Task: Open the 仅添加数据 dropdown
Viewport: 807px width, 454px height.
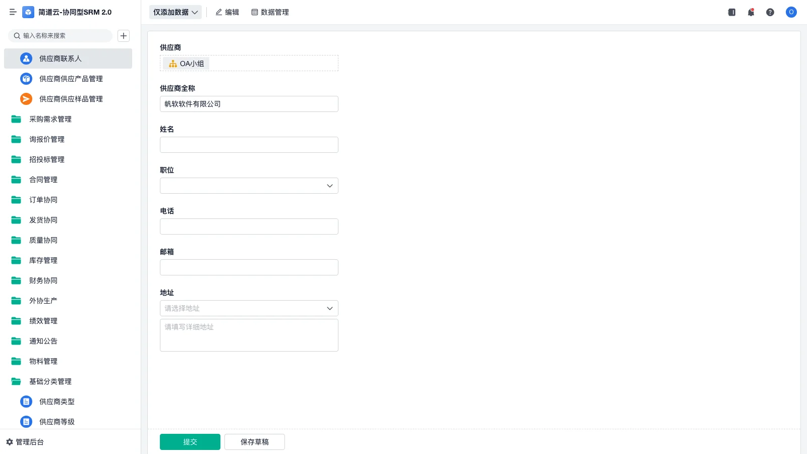Action: (176, 12)
